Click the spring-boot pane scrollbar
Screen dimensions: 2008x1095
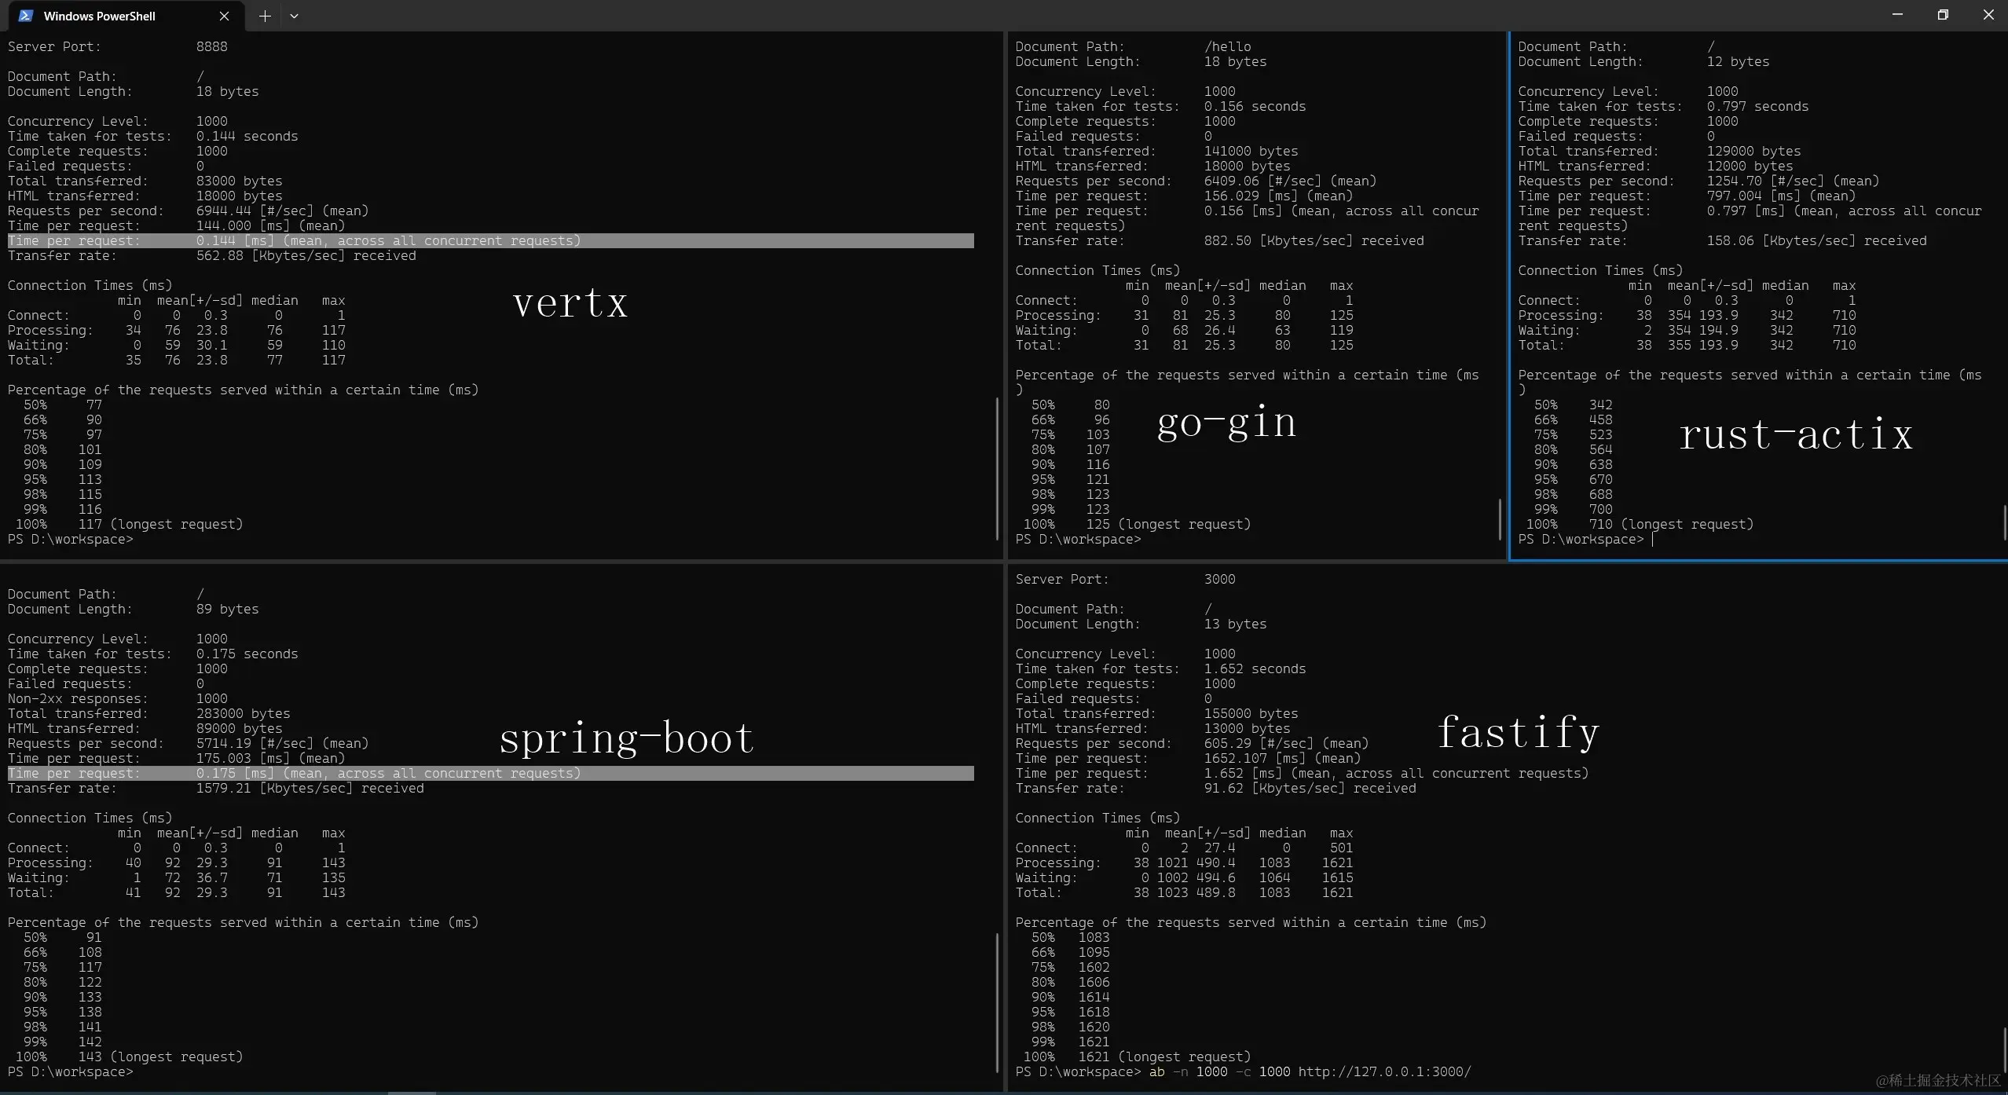[997, 1003]
